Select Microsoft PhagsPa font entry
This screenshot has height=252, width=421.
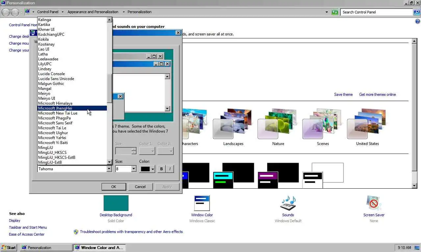[x=72, y=118]
